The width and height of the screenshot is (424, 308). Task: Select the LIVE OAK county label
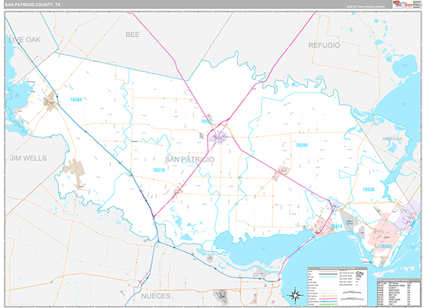pyautogui.click(x=25, y=40)
